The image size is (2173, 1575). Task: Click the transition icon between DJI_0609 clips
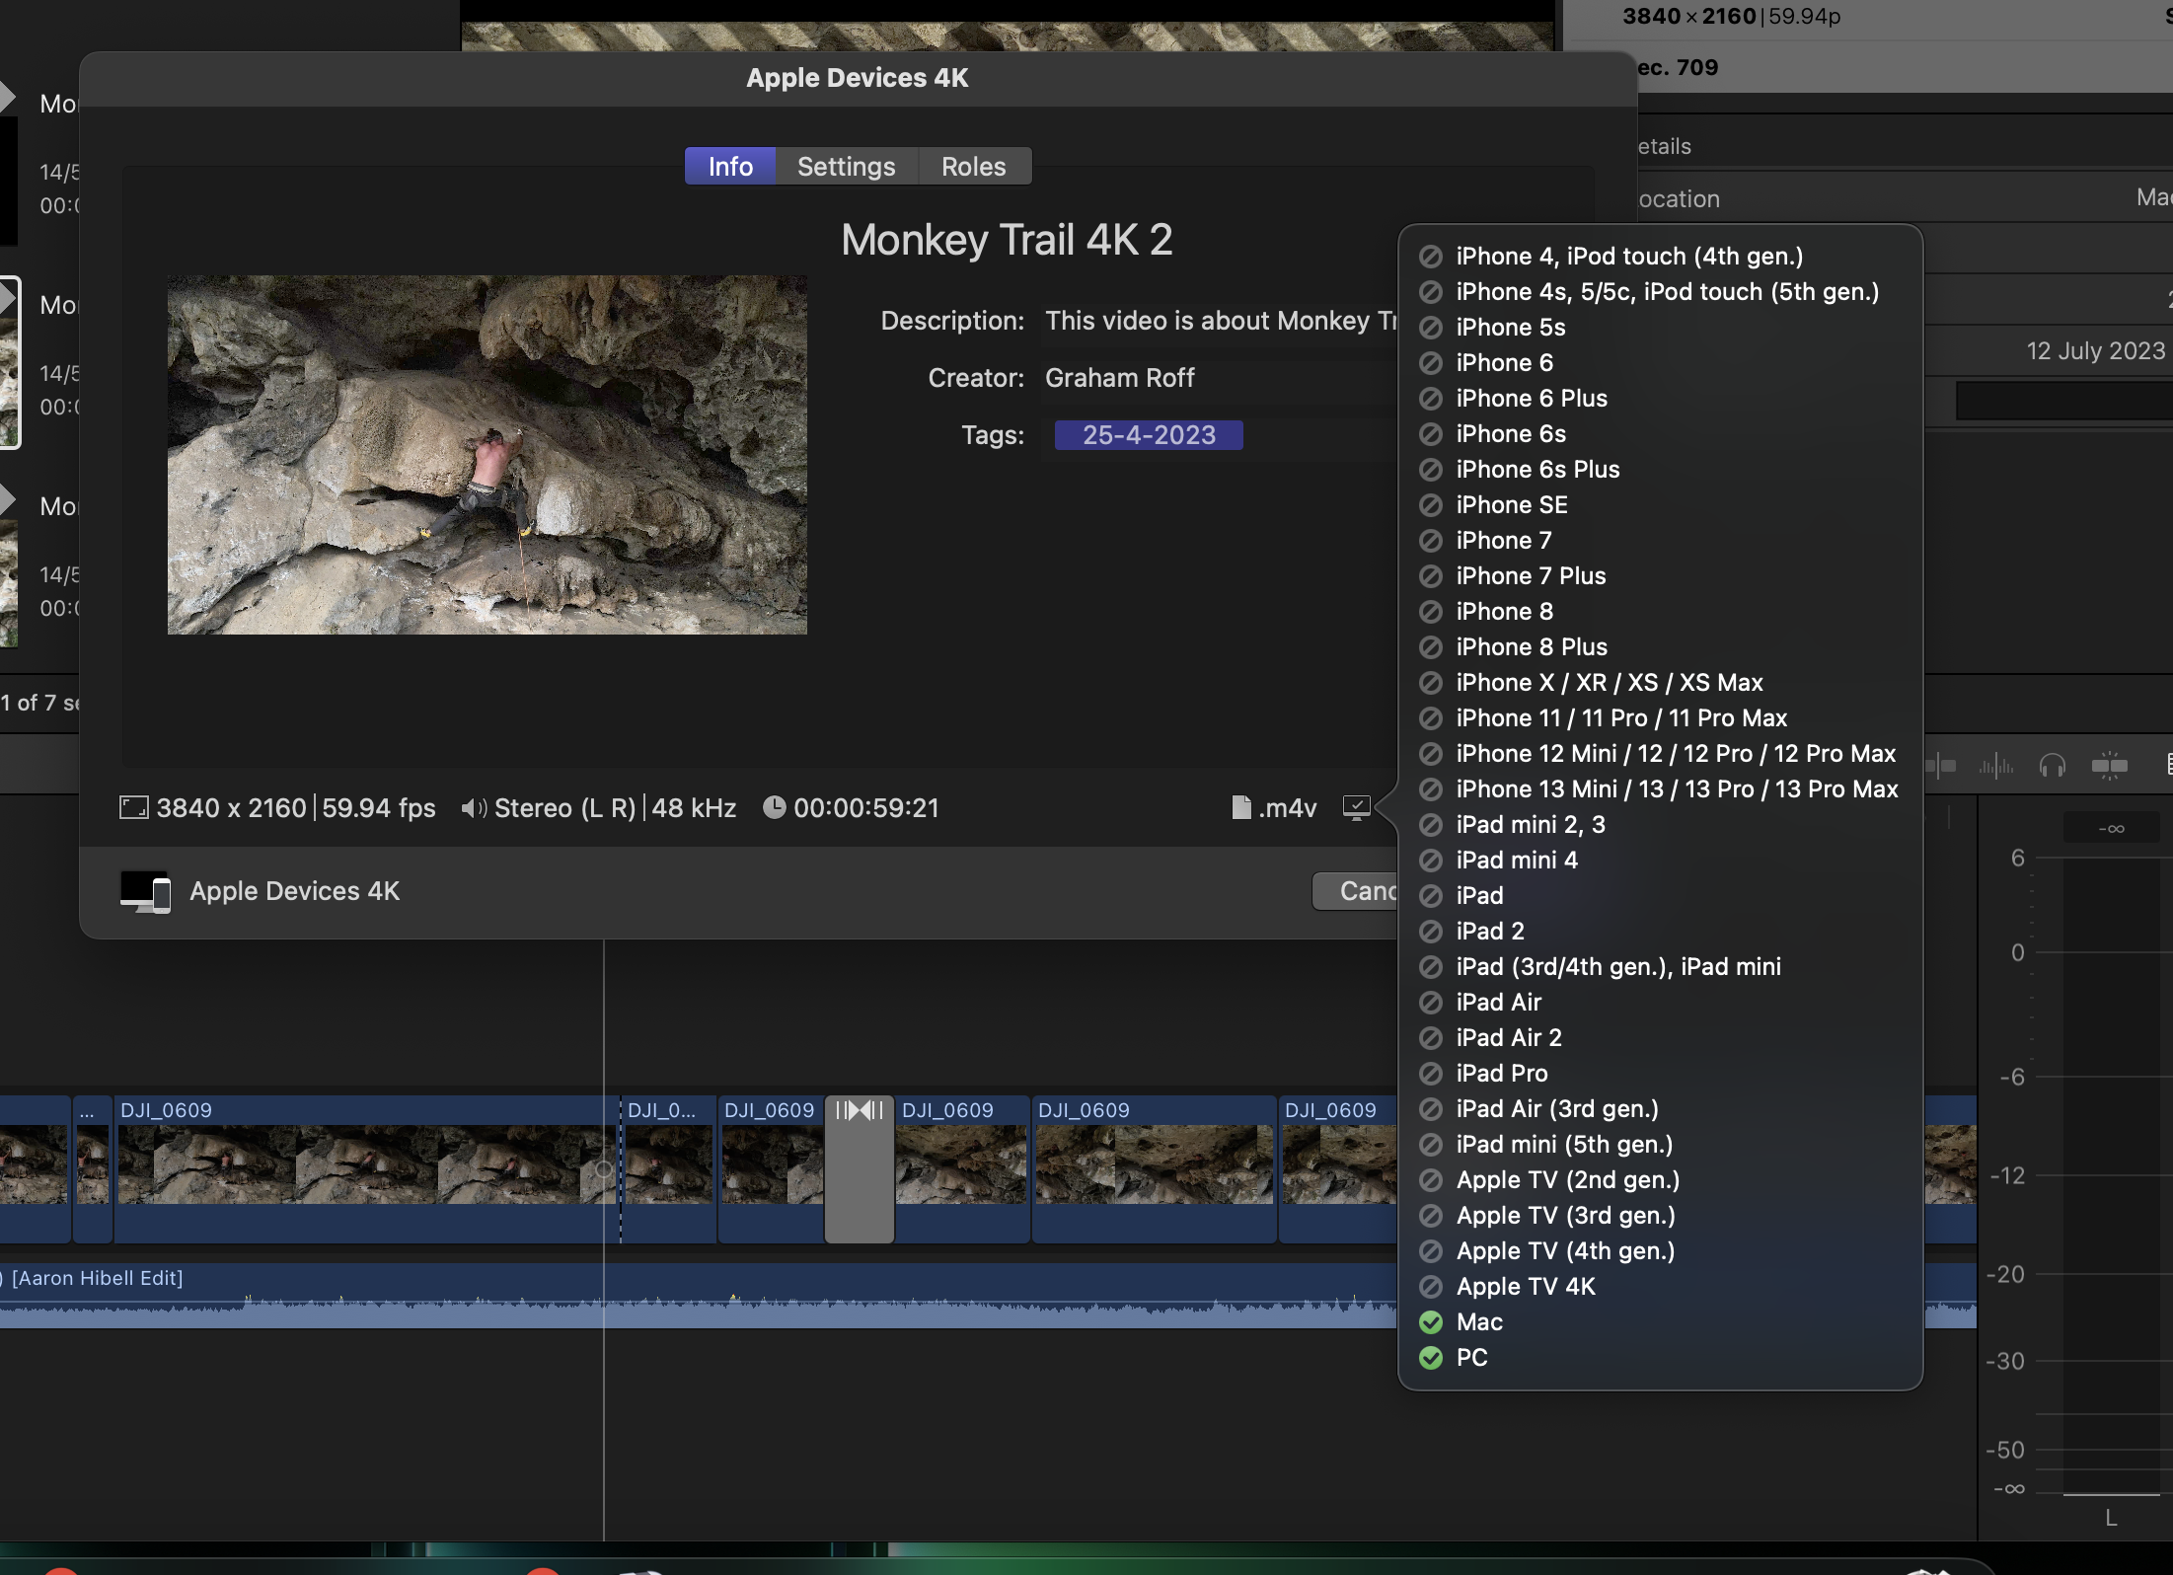point(859,1111)
